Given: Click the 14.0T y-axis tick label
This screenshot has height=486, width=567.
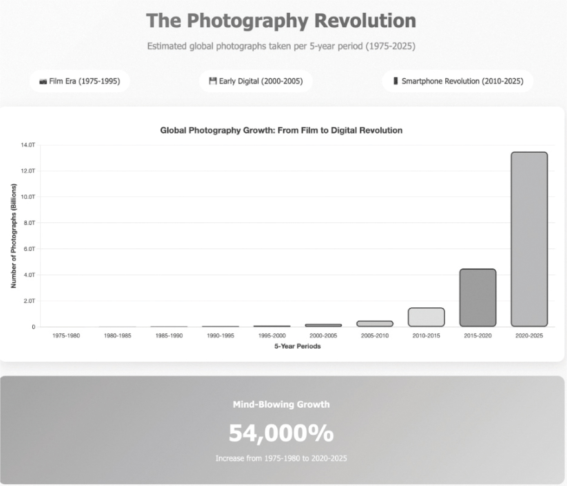Looking at the screenshot, I should click(x=28, y=145).
